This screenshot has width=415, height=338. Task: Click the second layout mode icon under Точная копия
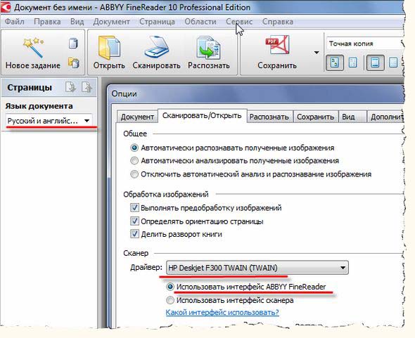pyautogui.click(x=353, y=63)
